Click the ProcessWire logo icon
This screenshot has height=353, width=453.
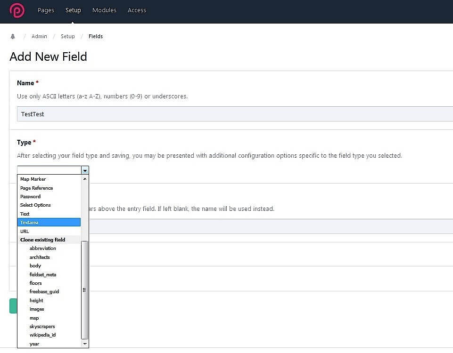click(x=17, y=10)
